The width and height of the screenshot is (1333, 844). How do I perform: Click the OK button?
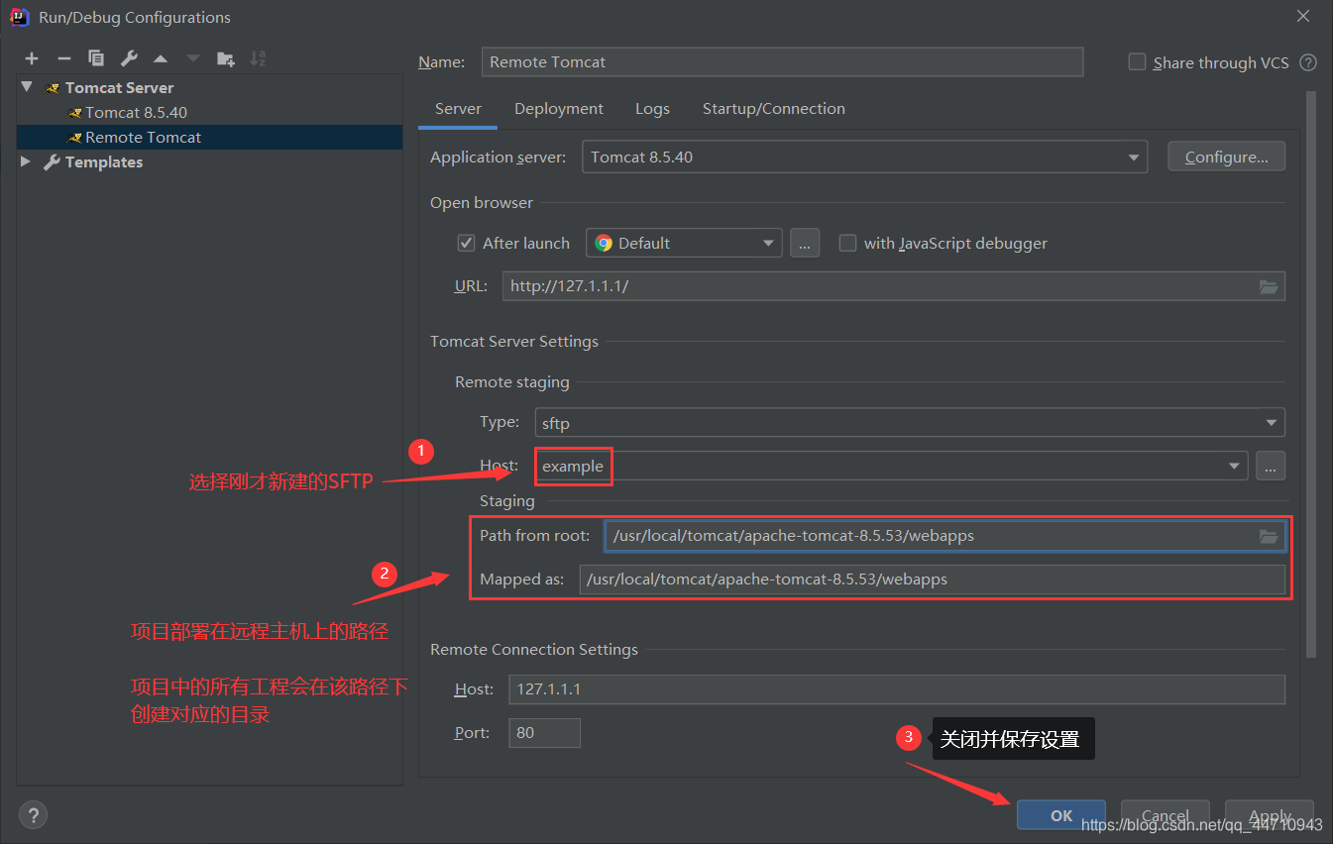coord(1061,815)
